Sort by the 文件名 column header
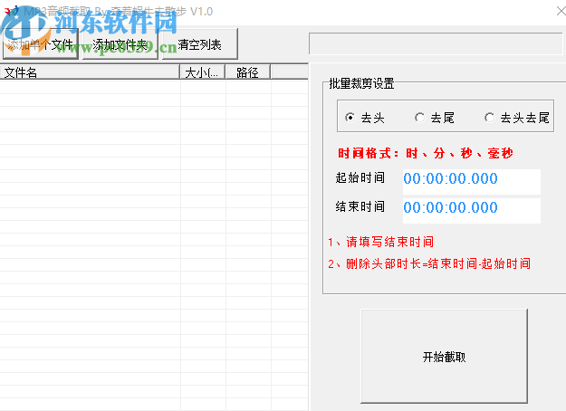566x411 pixels. pyautogui.click(x=90, y=72)
